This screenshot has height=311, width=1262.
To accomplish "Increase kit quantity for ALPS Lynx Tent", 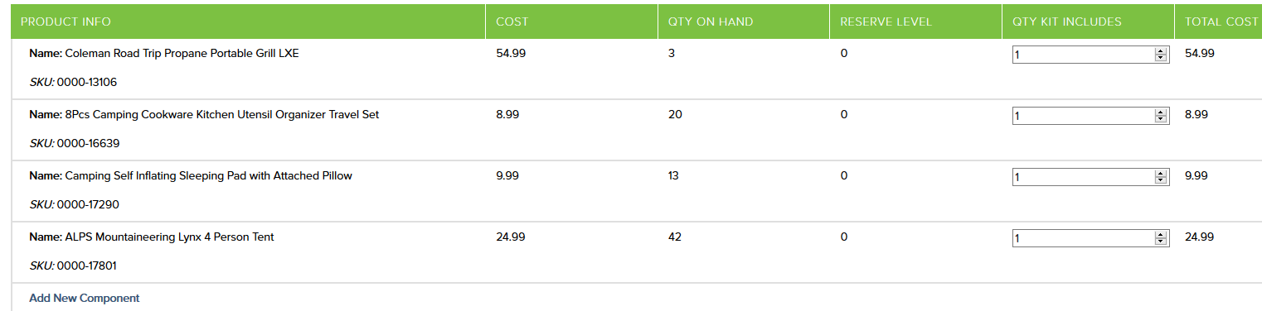I will pos(1160,234).
